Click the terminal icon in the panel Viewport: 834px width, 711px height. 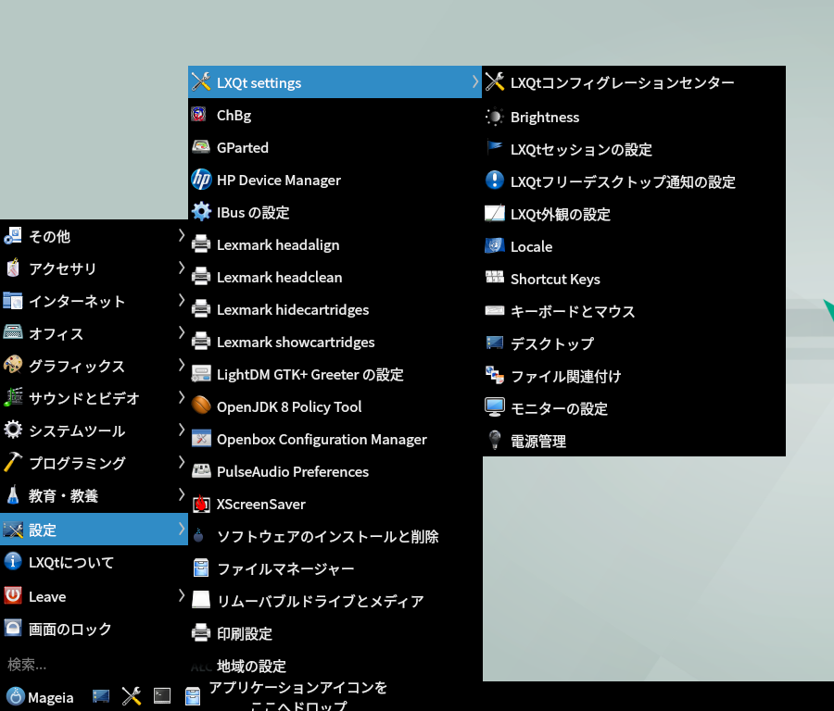point(161,695)
